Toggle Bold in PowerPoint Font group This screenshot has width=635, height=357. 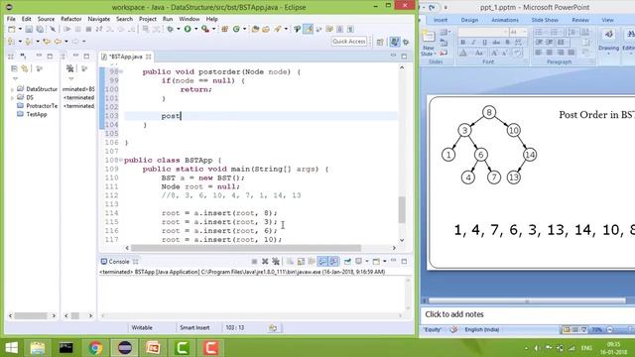point(463,42)
